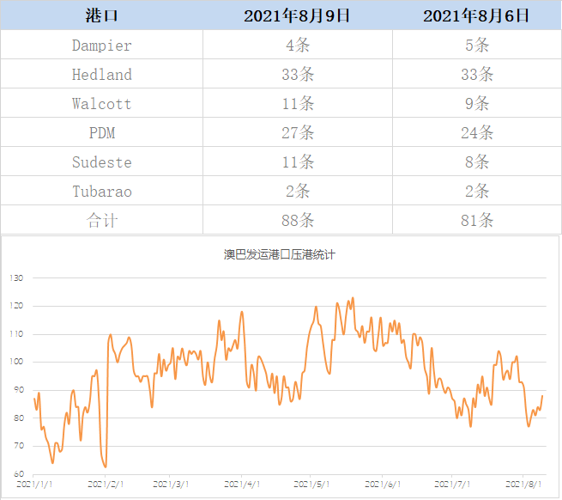
Task: Select Tubarao's 2条 value for 8月9日
Action: coord(298,192)
